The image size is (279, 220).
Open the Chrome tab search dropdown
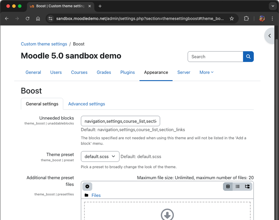[x=272, y=6]
